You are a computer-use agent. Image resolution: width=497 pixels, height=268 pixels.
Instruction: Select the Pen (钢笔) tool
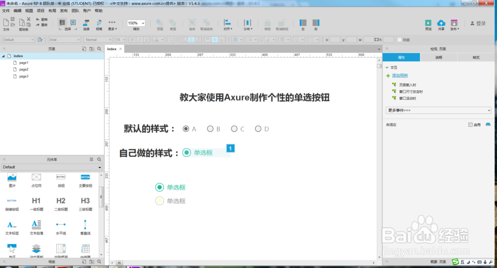point(99,25)
